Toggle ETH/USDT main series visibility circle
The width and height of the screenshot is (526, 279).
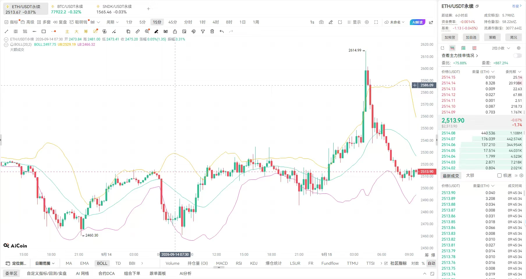point(6,39)
